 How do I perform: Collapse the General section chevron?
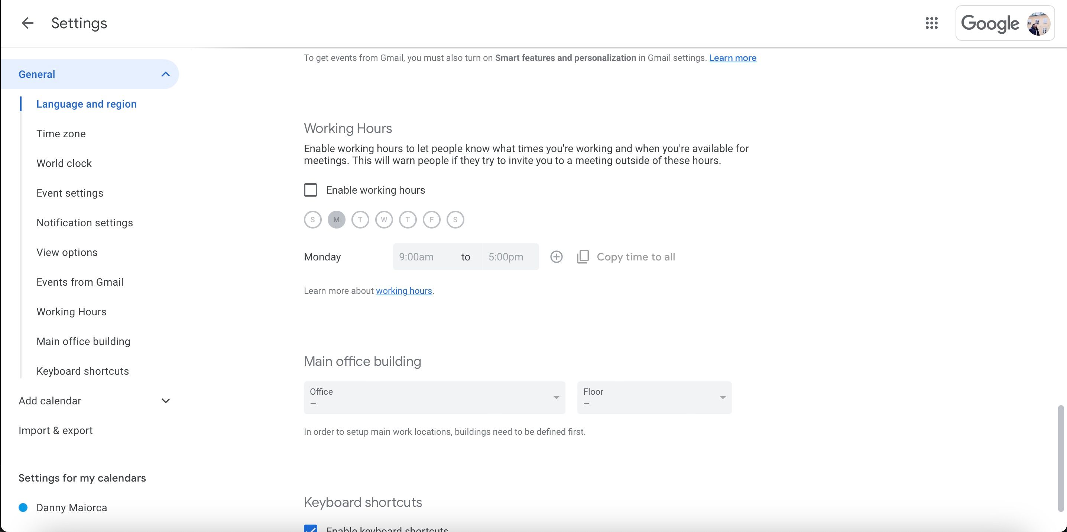(x=165, y=75)
